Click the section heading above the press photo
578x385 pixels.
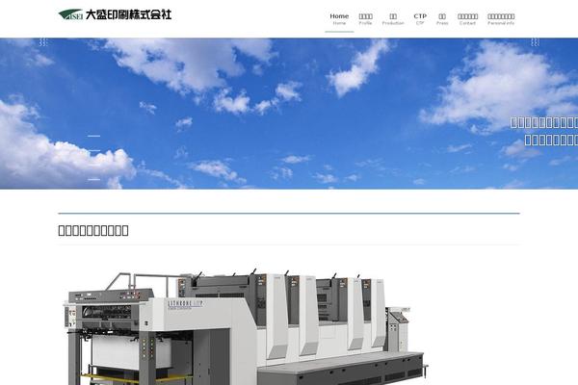tap(93, 231)
